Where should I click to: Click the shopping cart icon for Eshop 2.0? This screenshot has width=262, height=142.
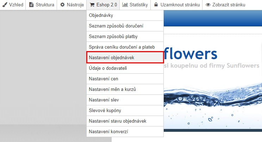tap(92, 5)
